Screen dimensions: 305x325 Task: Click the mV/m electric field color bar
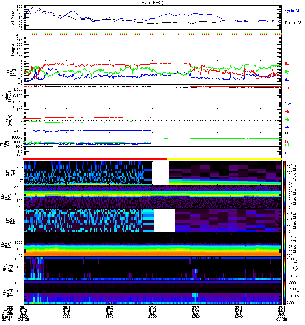click(x=285, y=269)
